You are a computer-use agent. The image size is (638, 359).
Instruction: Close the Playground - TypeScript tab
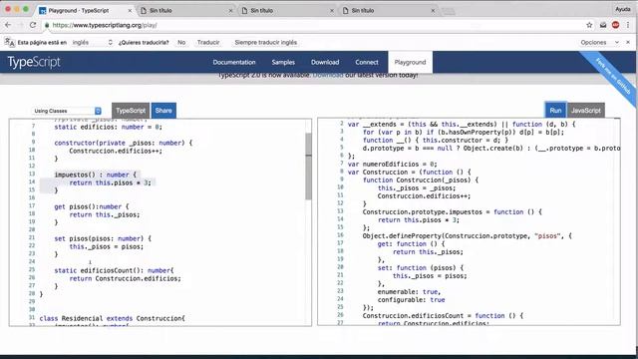pos(130,11)
